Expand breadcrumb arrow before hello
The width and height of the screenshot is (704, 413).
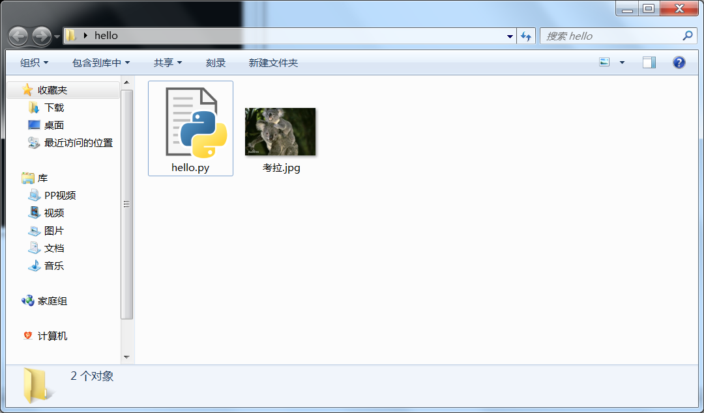coord(85,35)
